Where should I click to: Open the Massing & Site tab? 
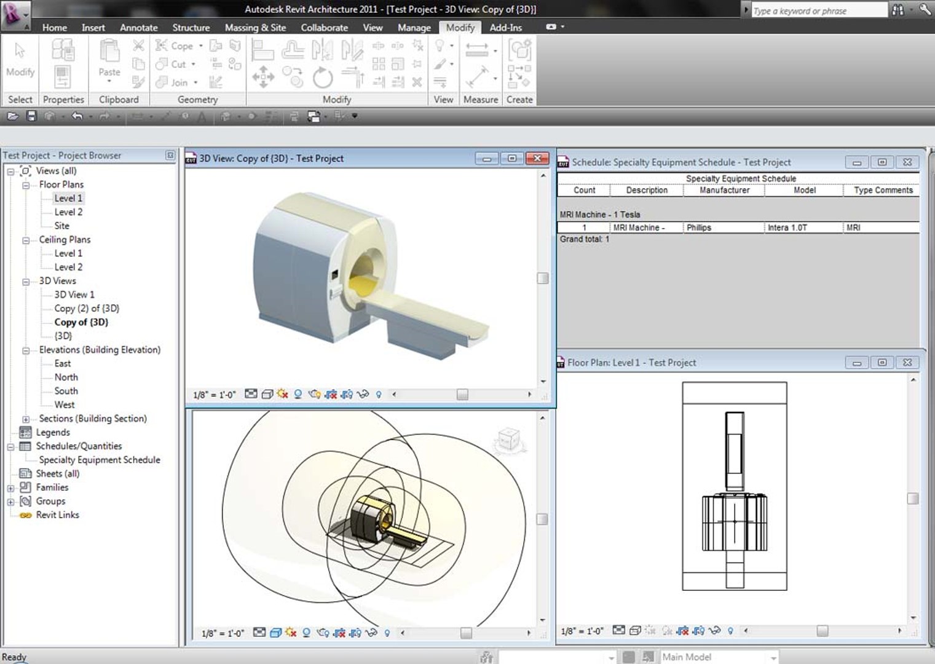(x=255, y=28)
